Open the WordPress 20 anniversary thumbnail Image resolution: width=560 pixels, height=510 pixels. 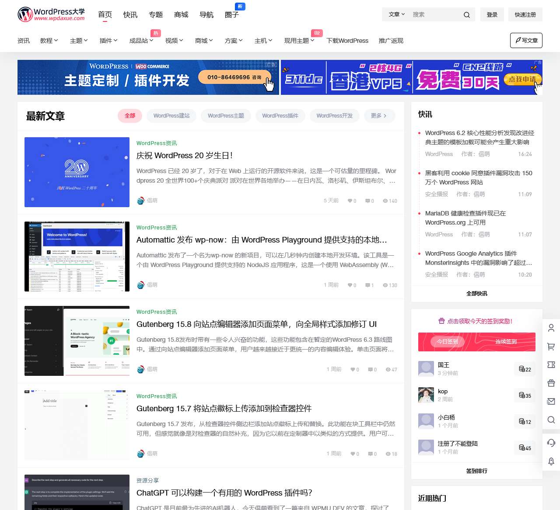point(77,172)
